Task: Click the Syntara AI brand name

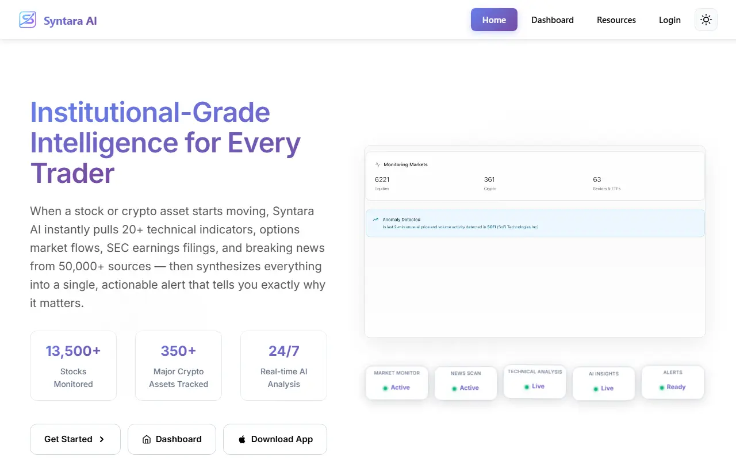Action: (x=70, y=21)
